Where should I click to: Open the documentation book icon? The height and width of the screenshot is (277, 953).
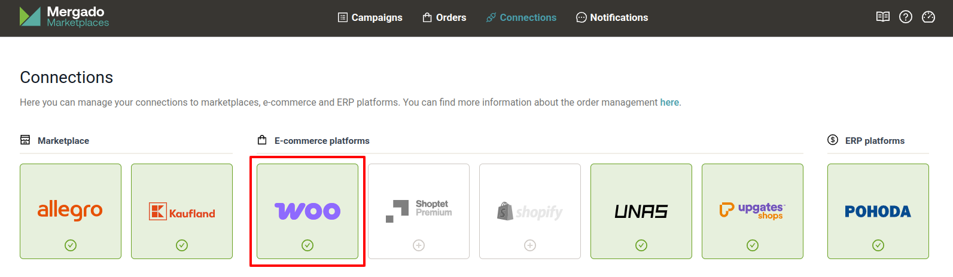coord(882,17)
